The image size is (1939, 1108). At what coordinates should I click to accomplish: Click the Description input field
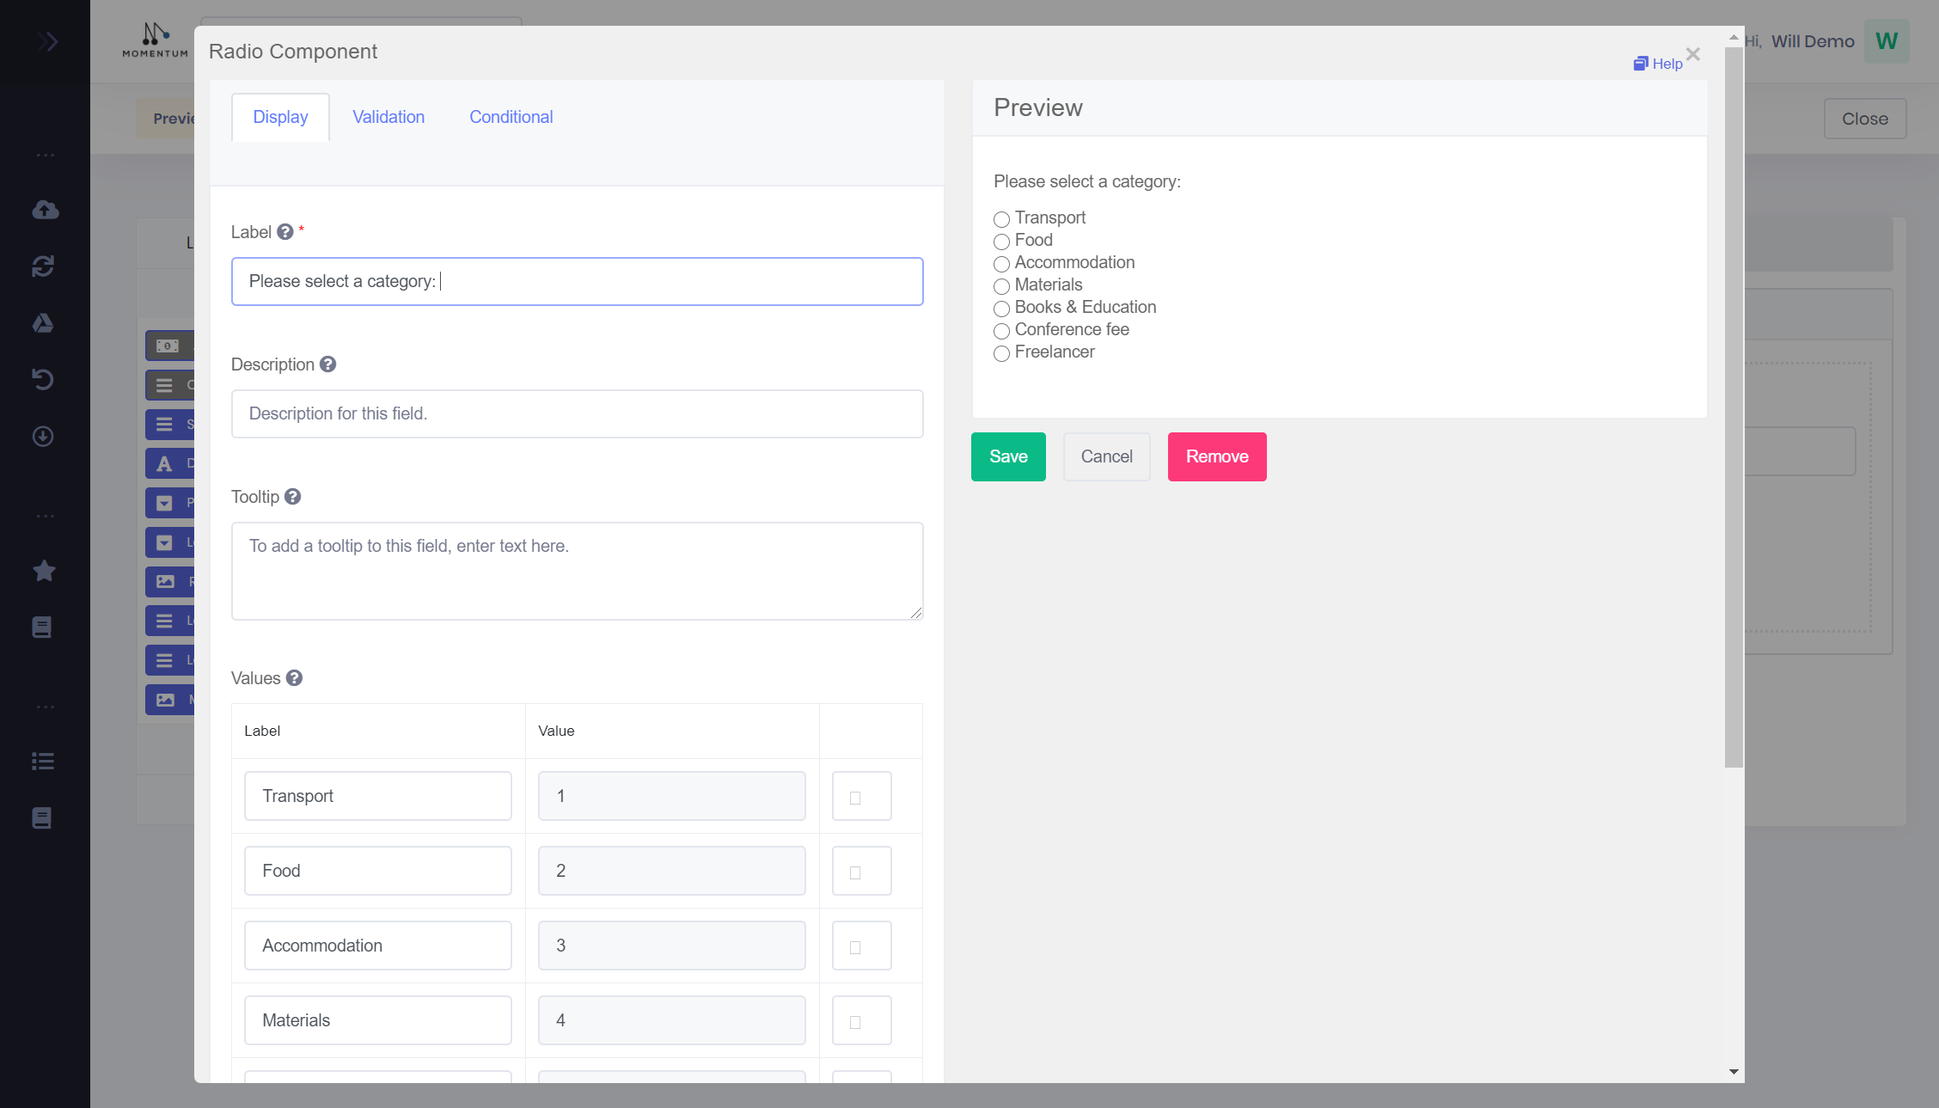pyautogui.click(x=577, y=413)
